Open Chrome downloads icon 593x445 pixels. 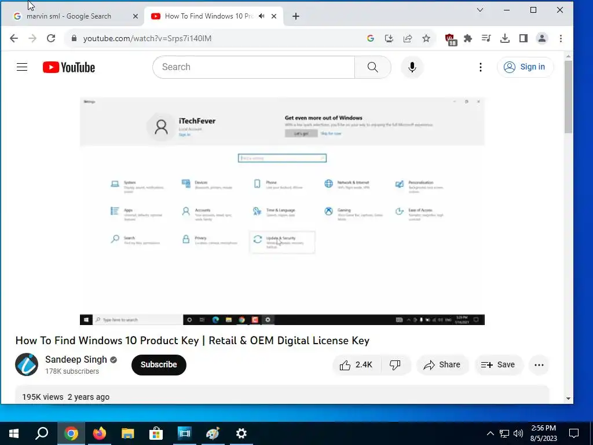[505, 38]
